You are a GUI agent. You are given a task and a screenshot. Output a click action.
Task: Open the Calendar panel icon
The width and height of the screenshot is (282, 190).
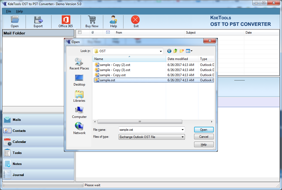(8, 142)
